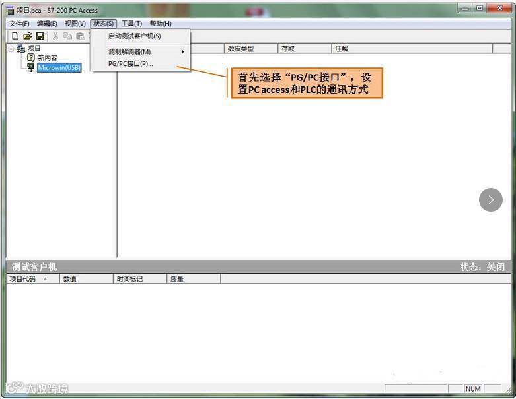
Task: Click the Copy toolbar icon
Action: click(x=68, y=36)
